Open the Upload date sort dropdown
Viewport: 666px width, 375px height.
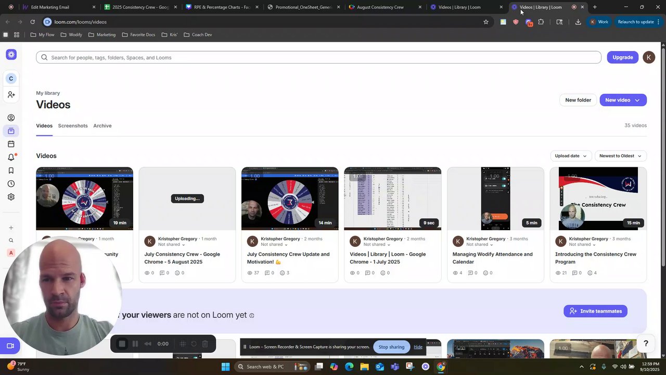click(x=570, y=156)
